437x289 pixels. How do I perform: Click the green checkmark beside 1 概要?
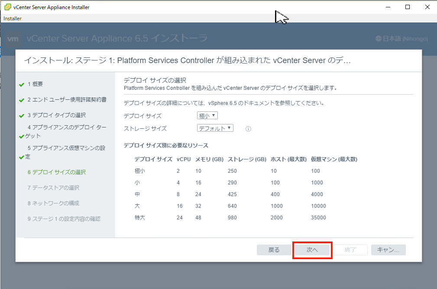pos(22,85)
